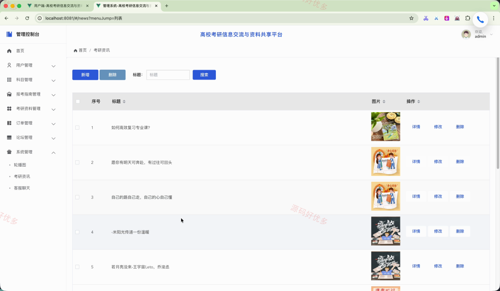500x291 pixels.
Task: Select 订单管理 icon in sidebar
Action: click(9, 123)
